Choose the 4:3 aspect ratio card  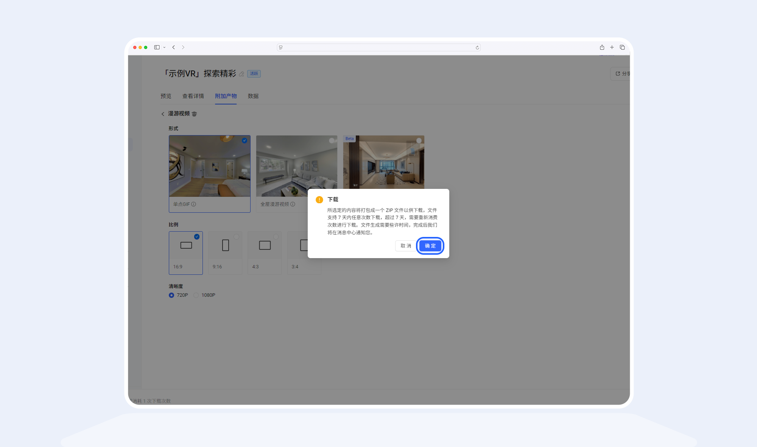pos(265,253)
